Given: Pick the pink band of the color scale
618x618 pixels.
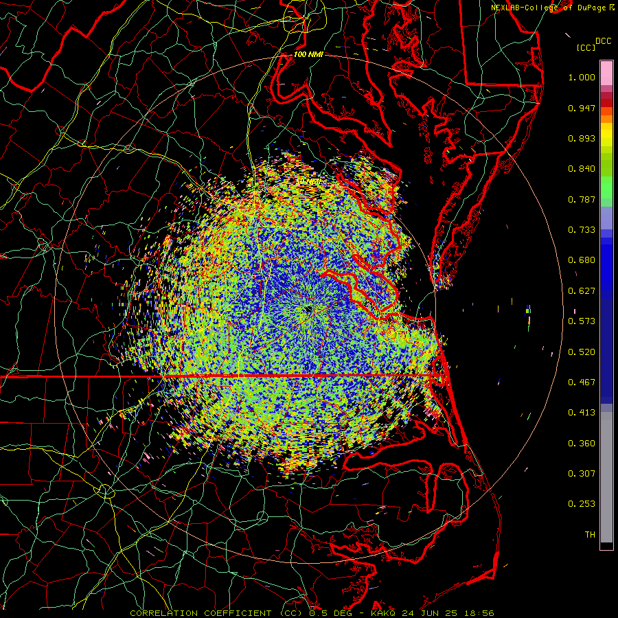Looking at the screenshot, I should [x=606, y=73].
